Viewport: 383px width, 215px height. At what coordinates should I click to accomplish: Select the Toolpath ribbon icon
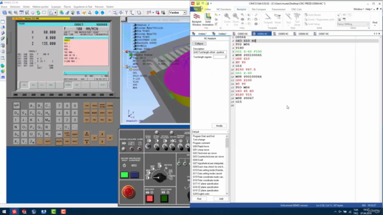coord(268,19)
